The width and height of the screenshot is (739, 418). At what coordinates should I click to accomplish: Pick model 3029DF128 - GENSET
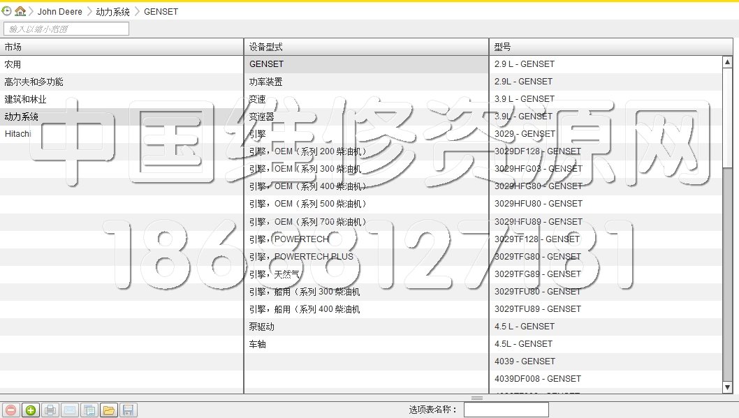537,151
